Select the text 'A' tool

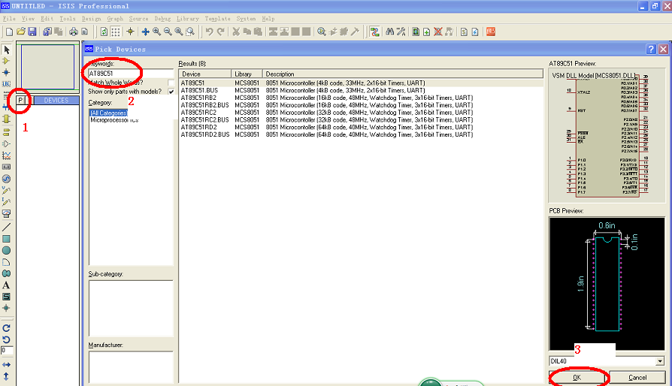tap(7, 285)
